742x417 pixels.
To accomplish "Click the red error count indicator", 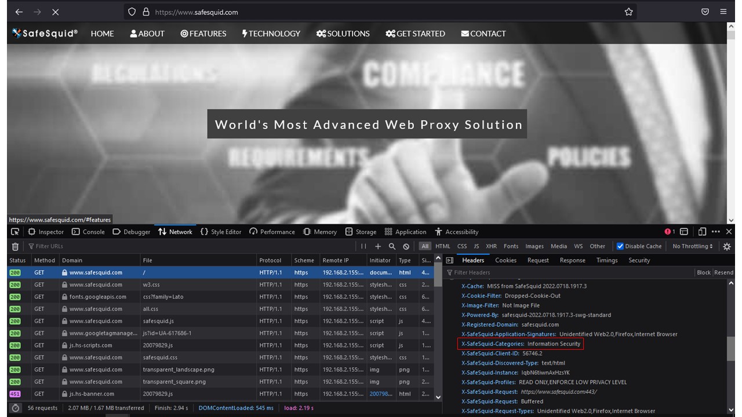I will [670, 232].
